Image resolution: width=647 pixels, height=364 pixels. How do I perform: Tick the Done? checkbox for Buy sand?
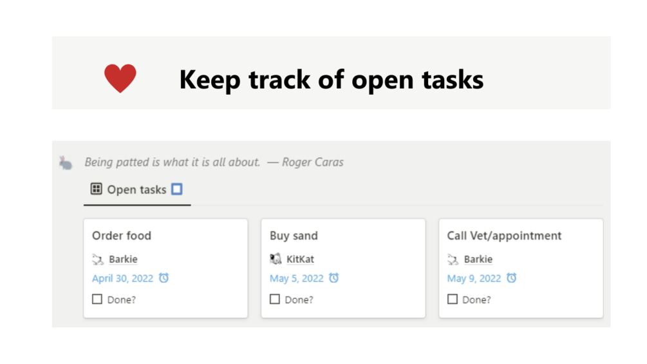275,299
